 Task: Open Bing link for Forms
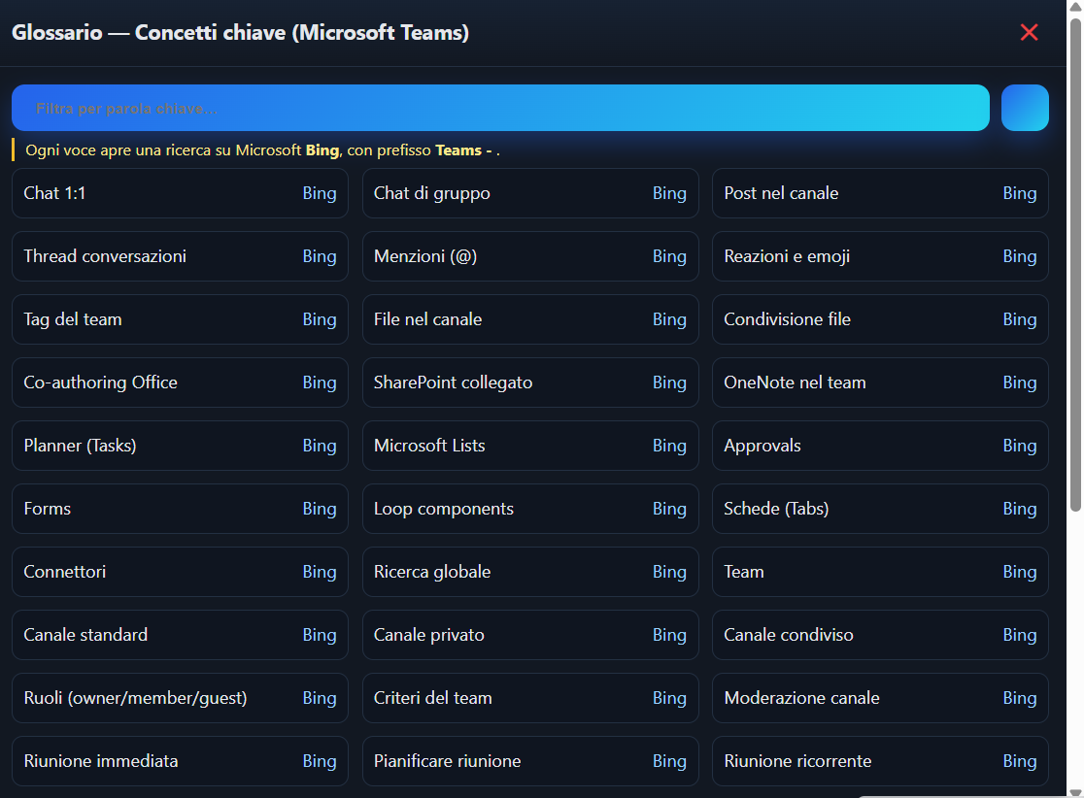pos(320,509)
